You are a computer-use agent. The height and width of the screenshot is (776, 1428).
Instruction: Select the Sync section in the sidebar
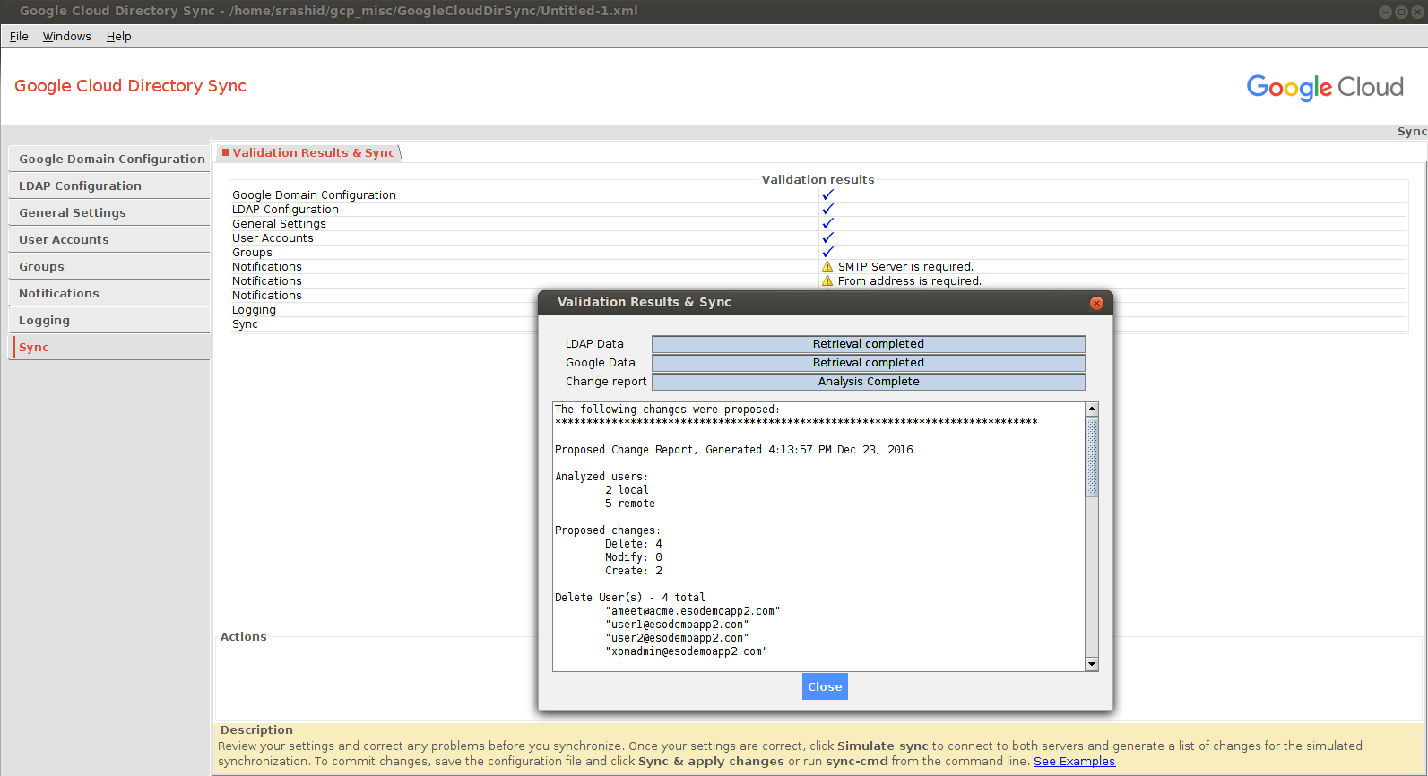[109, 347]
